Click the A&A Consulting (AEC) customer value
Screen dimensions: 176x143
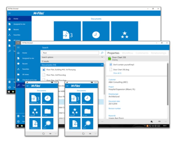[118, 82]
